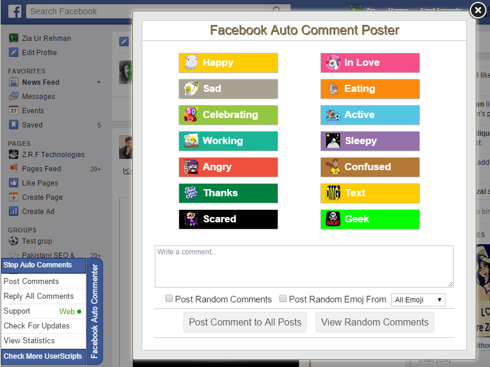Open the All Emoji dropdown
This screenshot has width=490, height=367.
418,300
